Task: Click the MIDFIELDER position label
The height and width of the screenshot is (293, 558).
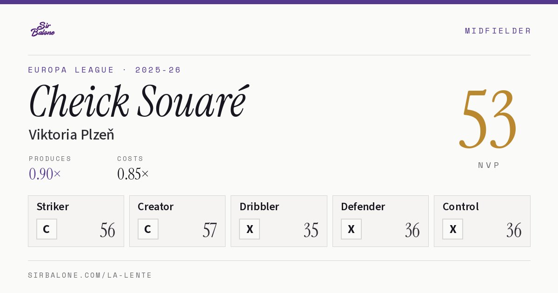Action: (x=498, y=31)
